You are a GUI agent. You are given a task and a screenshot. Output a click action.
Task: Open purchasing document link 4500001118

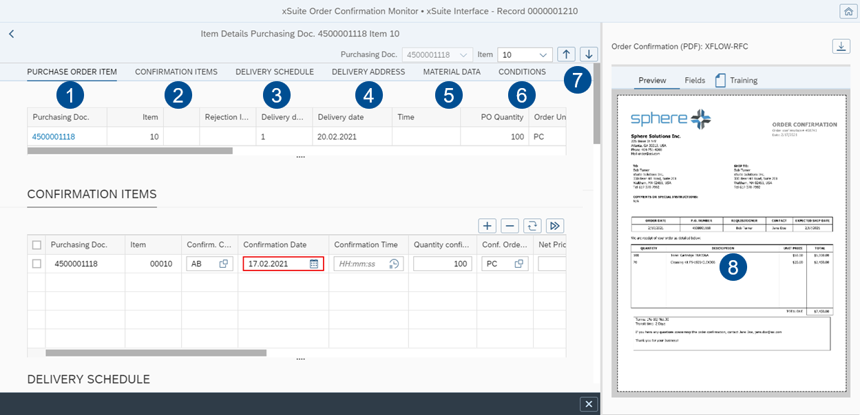tap(54, 136)
